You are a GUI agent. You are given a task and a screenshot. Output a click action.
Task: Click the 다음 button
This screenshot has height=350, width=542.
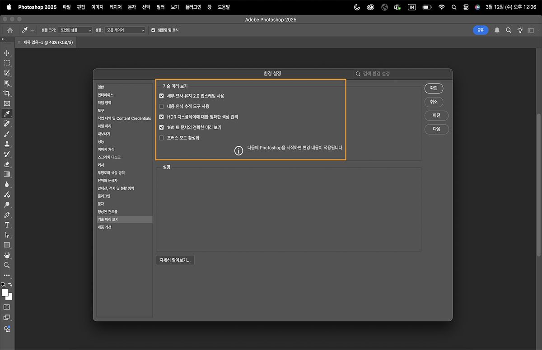[436, 129]
